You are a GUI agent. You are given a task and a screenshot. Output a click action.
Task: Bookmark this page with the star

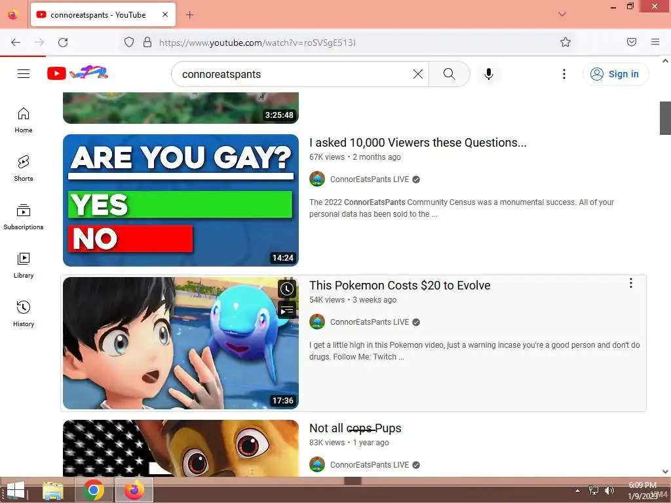tap(566, 42)
